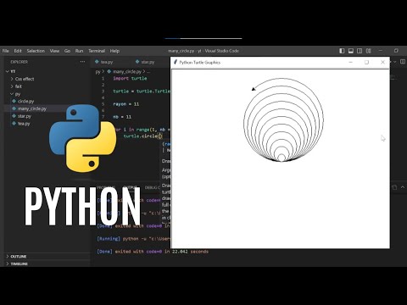Select many_circle.py in the Explorer

tap(32, 108)
